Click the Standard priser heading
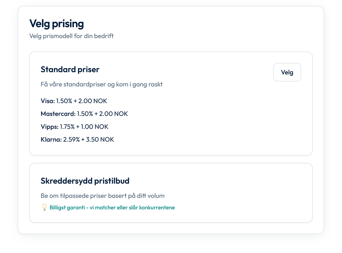Viewport: 342px width, 253px height. 70,69
